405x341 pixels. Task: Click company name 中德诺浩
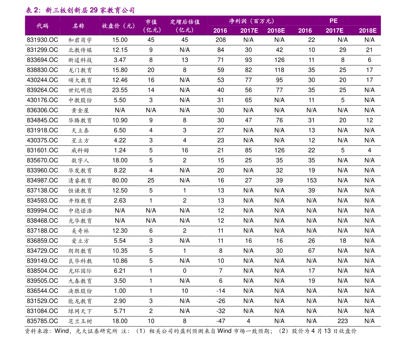(80, 211)
